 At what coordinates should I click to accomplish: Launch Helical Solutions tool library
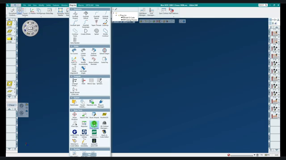(94, 134)
